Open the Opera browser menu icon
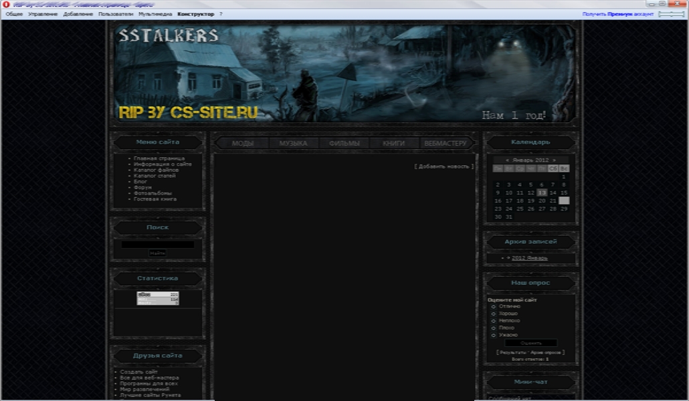 [6, 5]
